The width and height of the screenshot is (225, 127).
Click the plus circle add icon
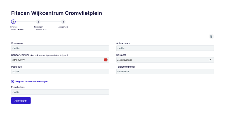tap(13, 82)
